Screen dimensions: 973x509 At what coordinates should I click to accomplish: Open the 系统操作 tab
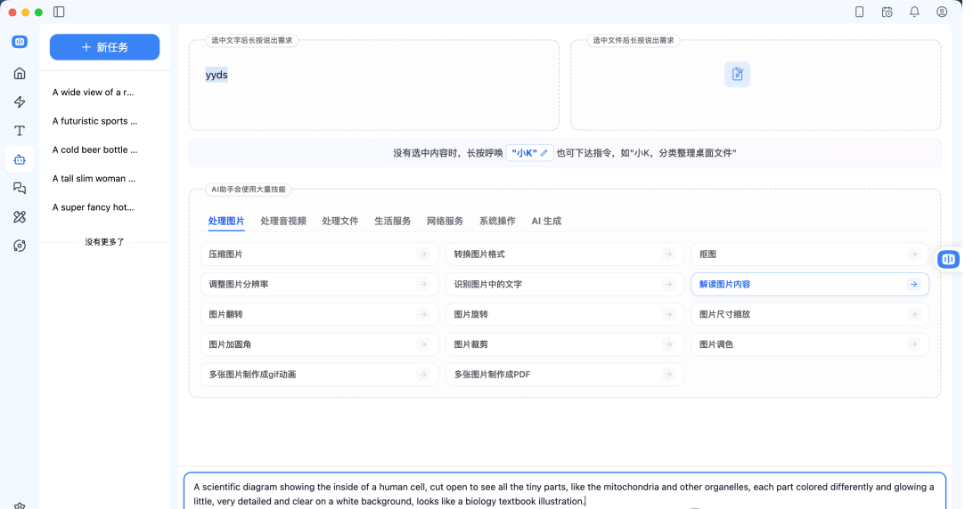coord(497,221)
